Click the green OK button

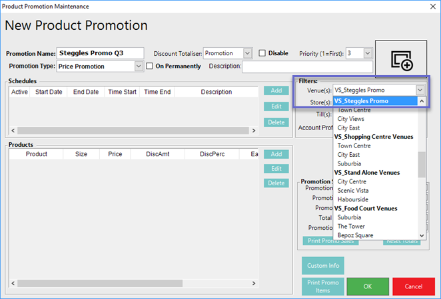(368, 286)
